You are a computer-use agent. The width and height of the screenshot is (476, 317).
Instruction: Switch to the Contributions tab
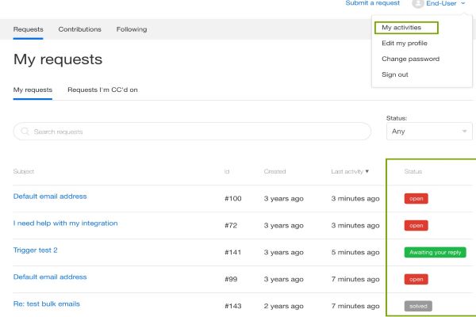tap(79, 29)
